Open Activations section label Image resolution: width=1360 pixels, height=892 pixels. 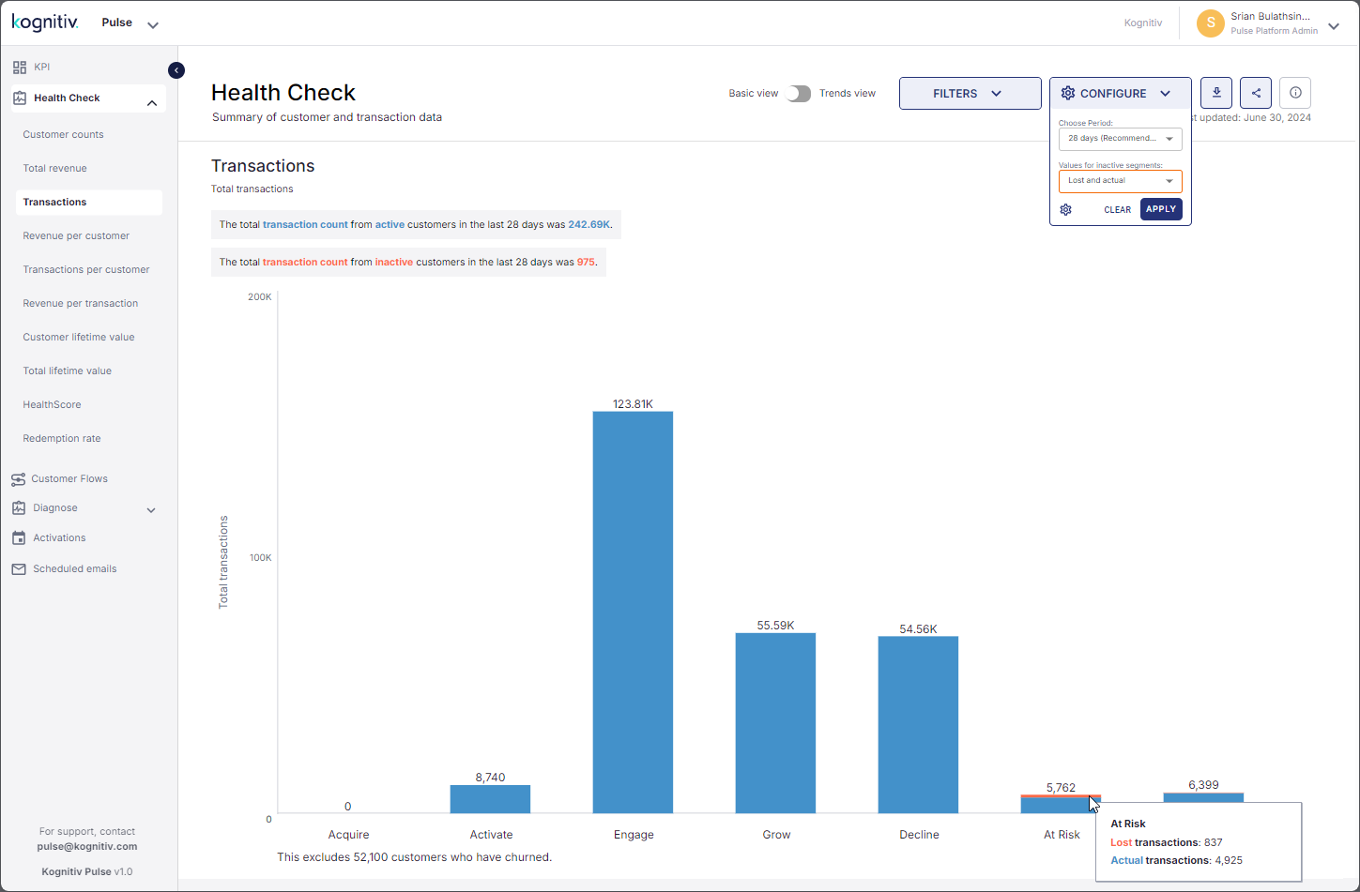click(59, 537)
